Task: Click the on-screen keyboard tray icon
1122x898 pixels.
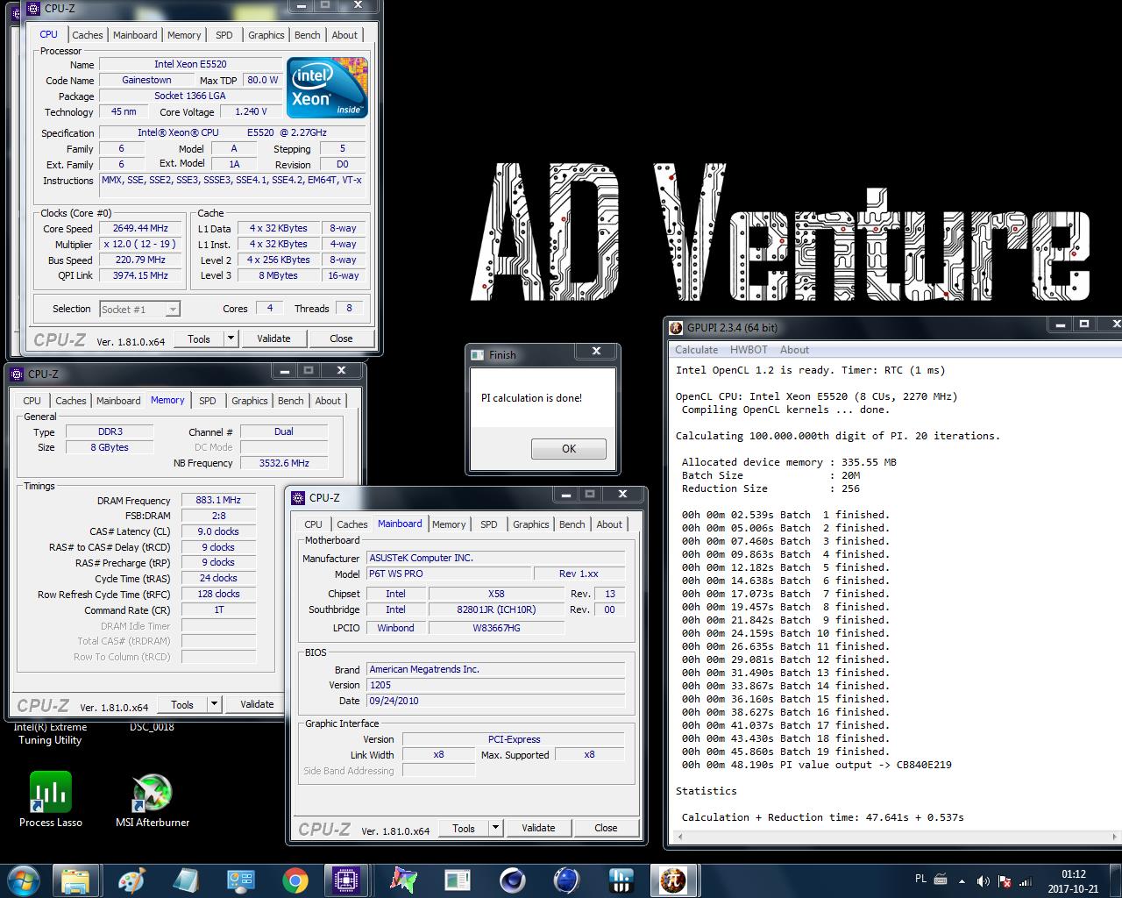Action: click(941, 879)
